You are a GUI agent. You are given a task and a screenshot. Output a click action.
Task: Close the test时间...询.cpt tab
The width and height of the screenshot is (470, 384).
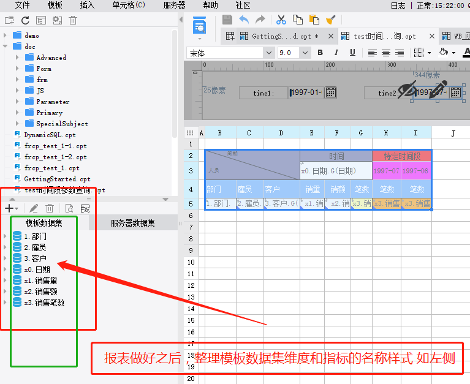pos(432,36)
